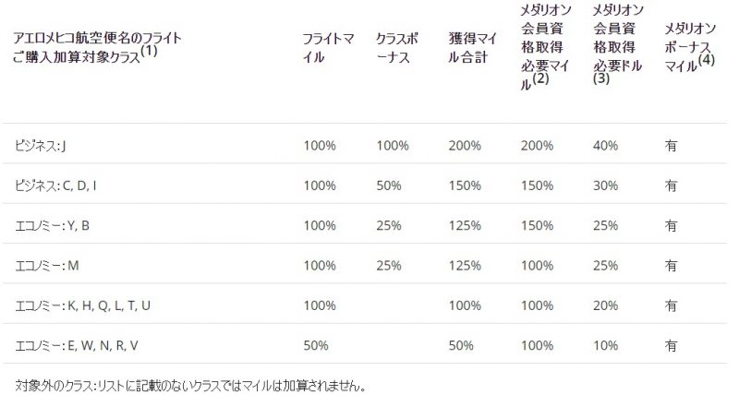Click the 200% total miles cell for Business J
The image size is (739, 395).
465,146
